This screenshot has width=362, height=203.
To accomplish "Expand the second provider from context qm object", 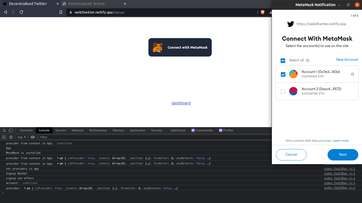I will pyautogui.click(x=58, y=163).
